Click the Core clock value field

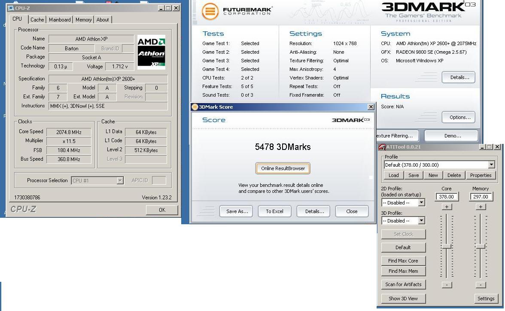pyautogui.click(x=447, y=197)
